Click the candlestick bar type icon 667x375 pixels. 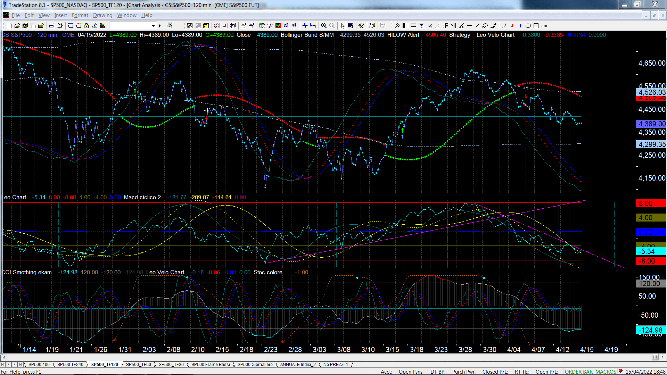pyautogui.click(x=294, y=26)
